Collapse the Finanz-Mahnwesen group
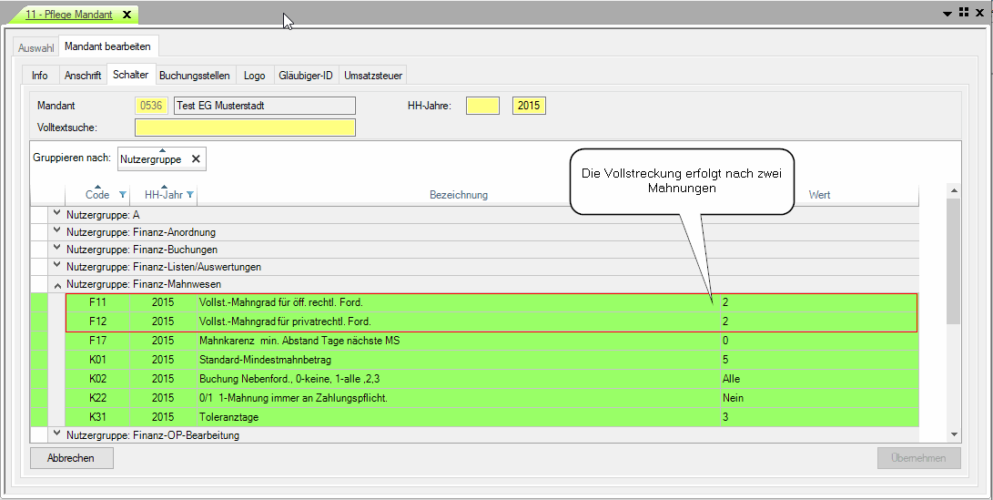The width and height of the screenshot is (993, 500). (x=57, y=284)
